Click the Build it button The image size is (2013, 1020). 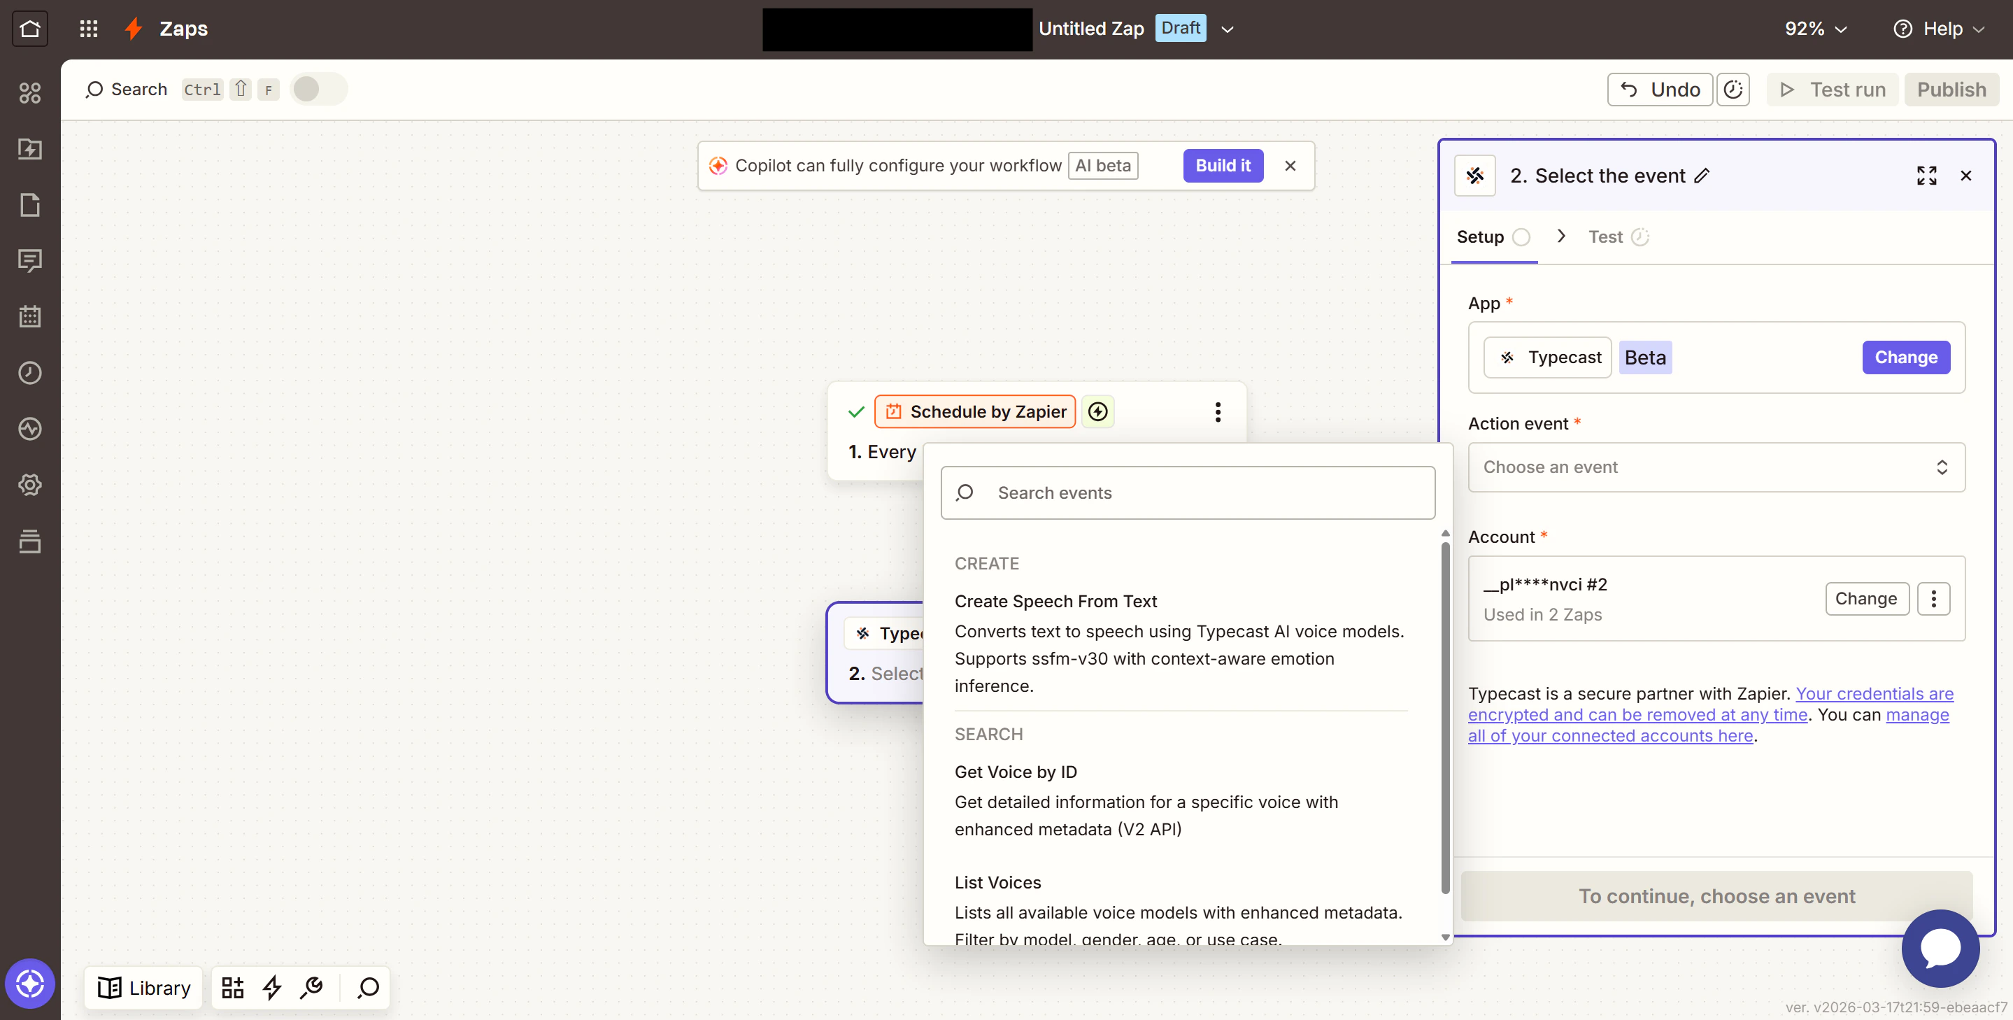coord(1222,166)
